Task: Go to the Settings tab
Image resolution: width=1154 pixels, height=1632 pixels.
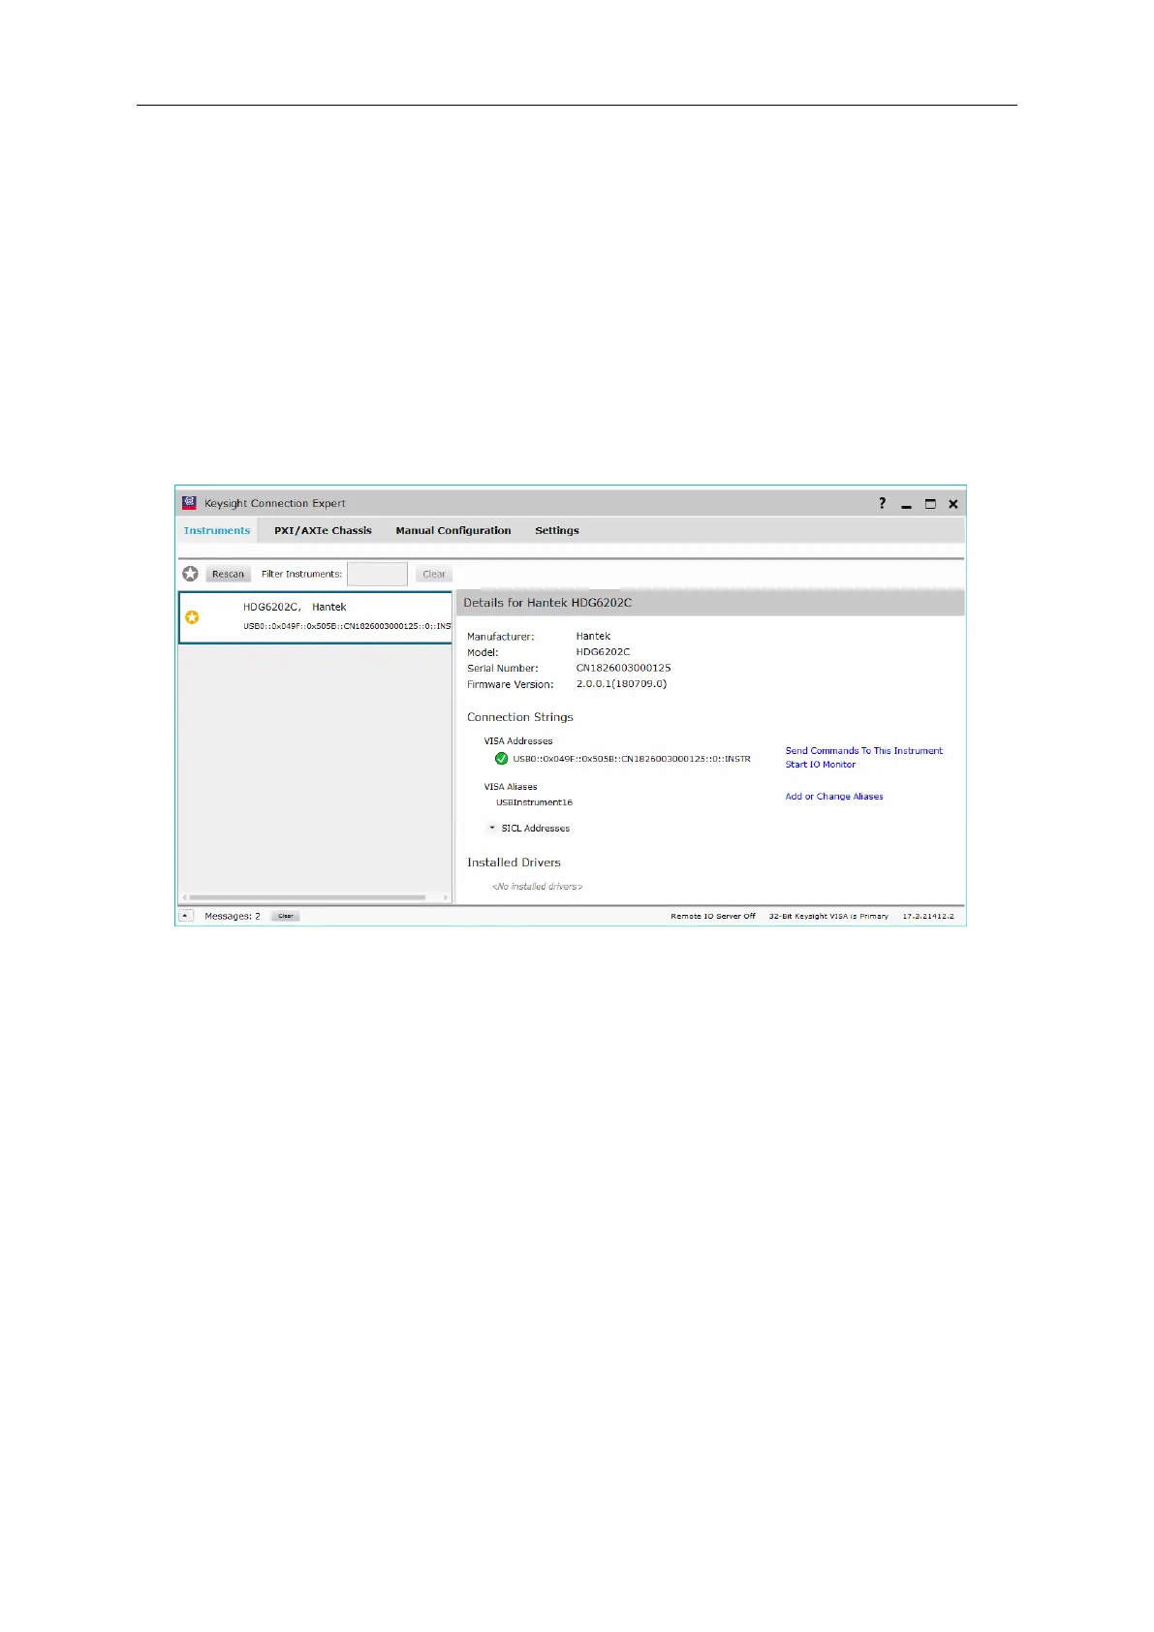Action: click(557, 530)
